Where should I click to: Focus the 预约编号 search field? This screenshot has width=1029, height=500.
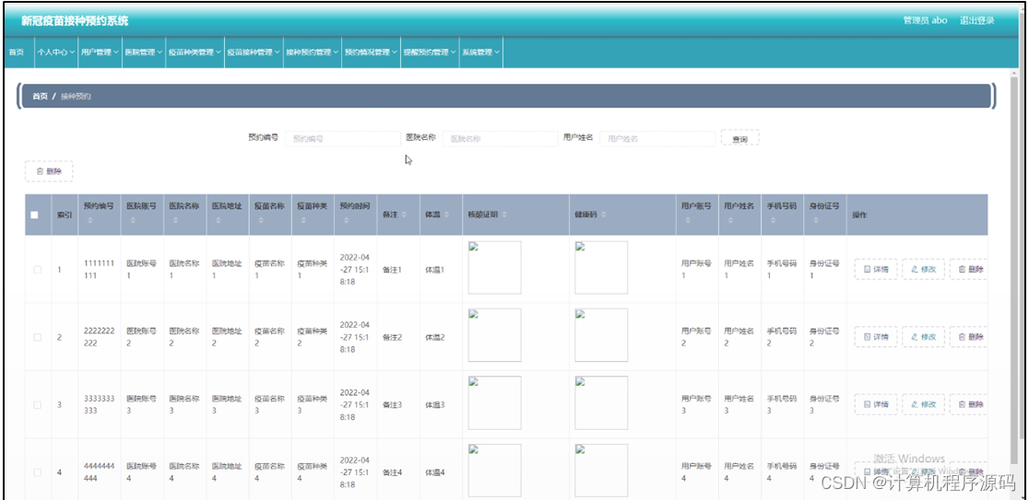(343, 139)
